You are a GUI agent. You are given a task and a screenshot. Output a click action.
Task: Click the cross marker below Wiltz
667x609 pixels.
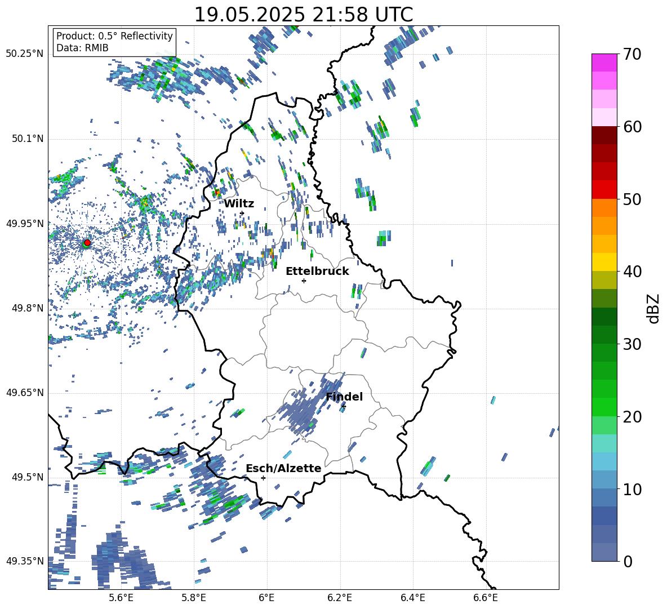(242, 213)
